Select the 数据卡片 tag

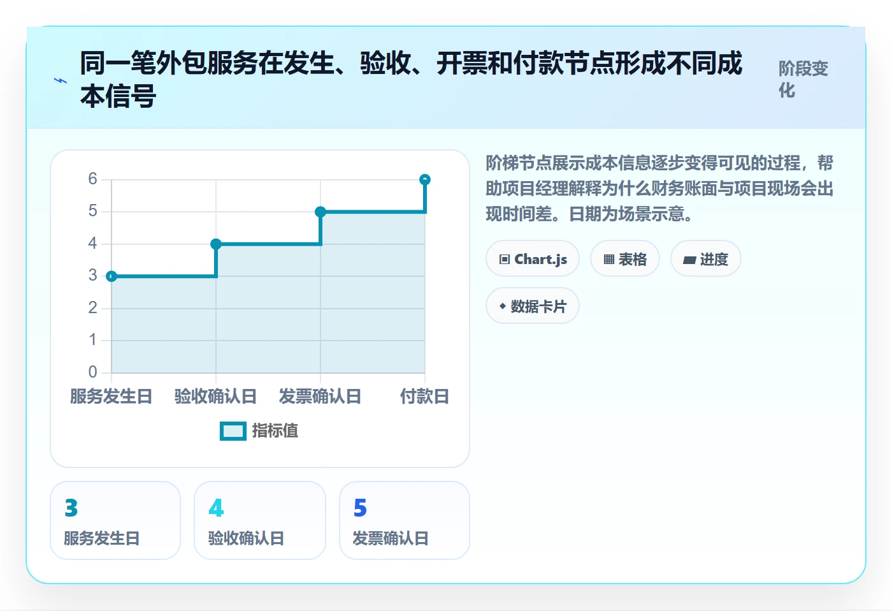pos(533,306)
